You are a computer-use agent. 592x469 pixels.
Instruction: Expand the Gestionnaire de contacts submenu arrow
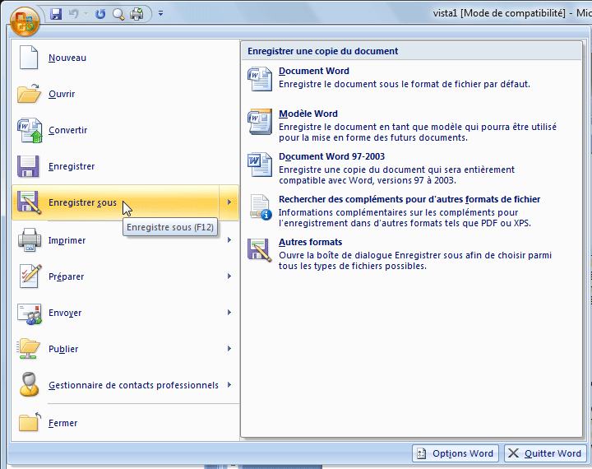tap(229, 385)
